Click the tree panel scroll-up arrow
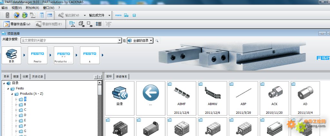Screen dimensions: 330x136 pos(100,83)
